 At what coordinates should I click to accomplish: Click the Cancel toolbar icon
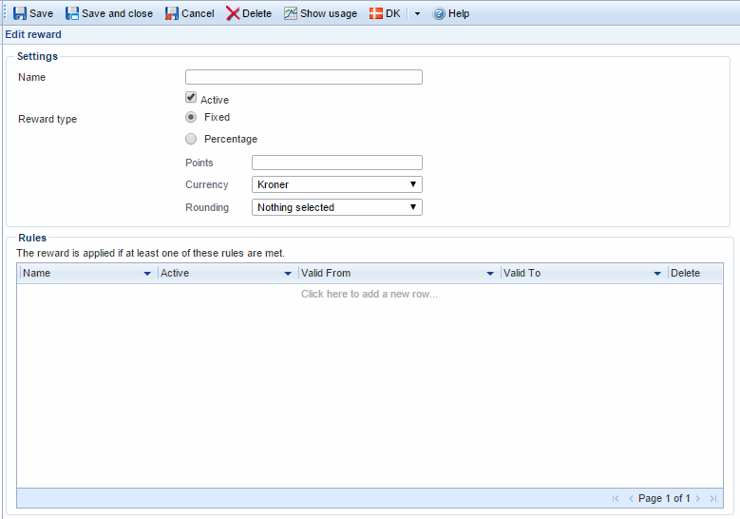click(x=172, y=14)
